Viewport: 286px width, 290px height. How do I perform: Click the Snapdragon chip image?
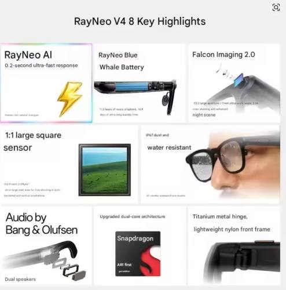(138, 253)
